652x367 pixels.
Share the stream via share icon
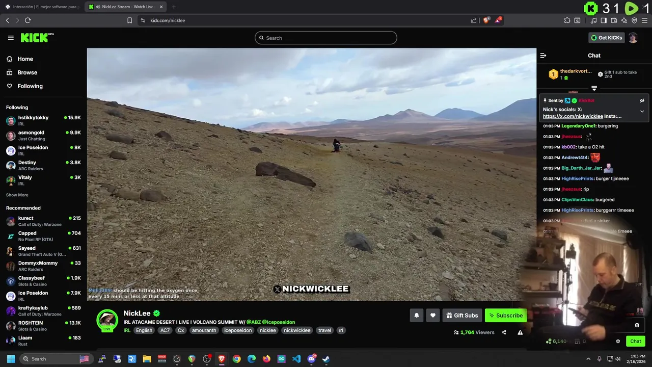504,332
